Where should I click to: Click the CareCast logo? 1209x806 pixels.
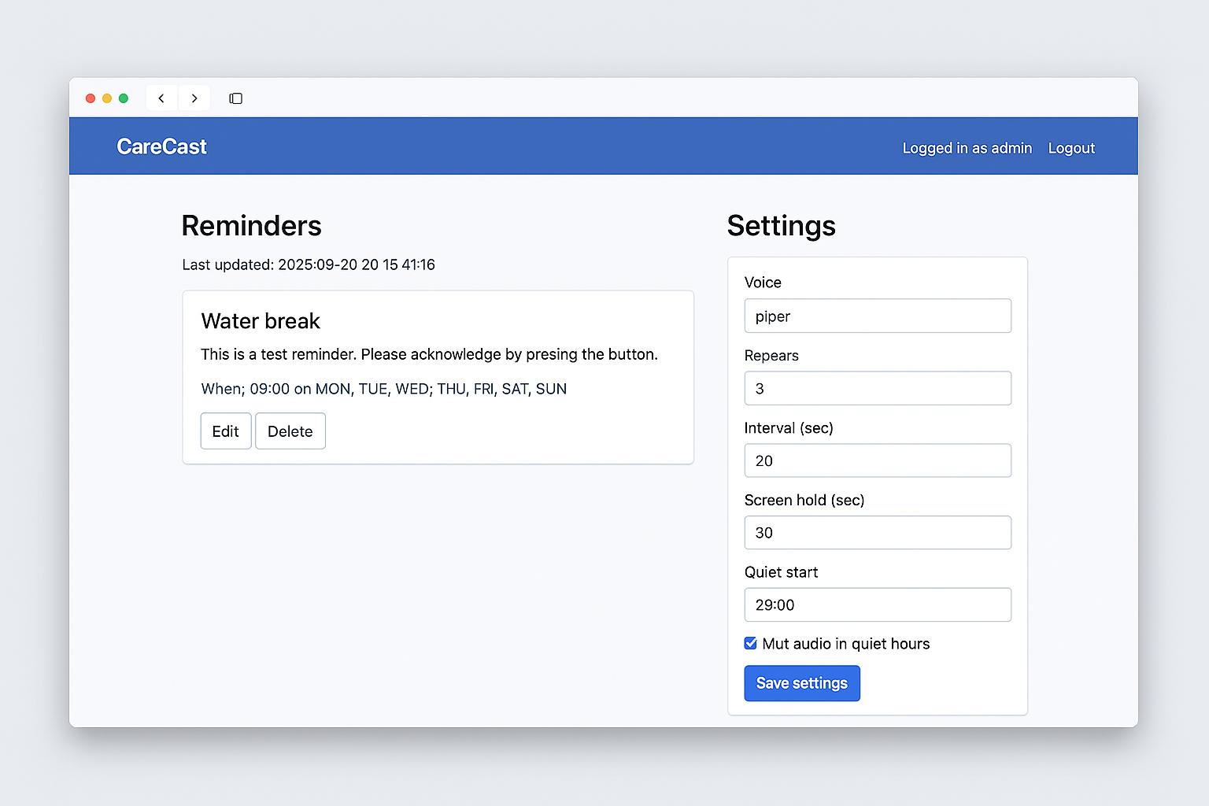[x=161, y=146]
